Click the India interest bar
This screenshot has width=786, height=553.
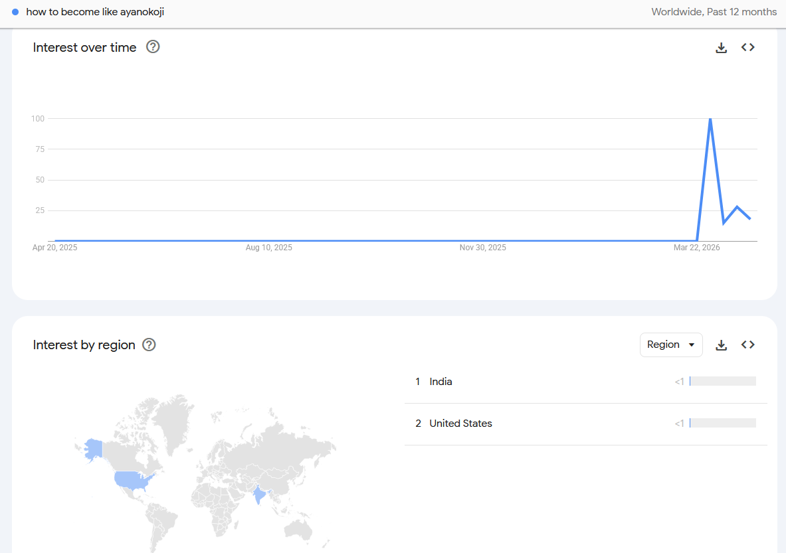[722, 382]
